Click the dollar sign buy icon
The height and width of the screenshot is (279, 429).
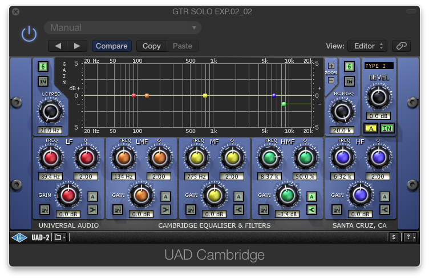point(394,237)
